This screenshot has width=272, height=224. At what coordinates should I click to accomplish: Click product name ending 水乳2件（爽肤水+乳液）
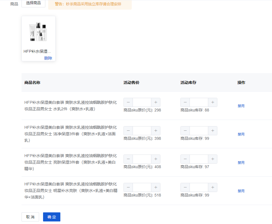pyautogui.click(x=71, y=105)
